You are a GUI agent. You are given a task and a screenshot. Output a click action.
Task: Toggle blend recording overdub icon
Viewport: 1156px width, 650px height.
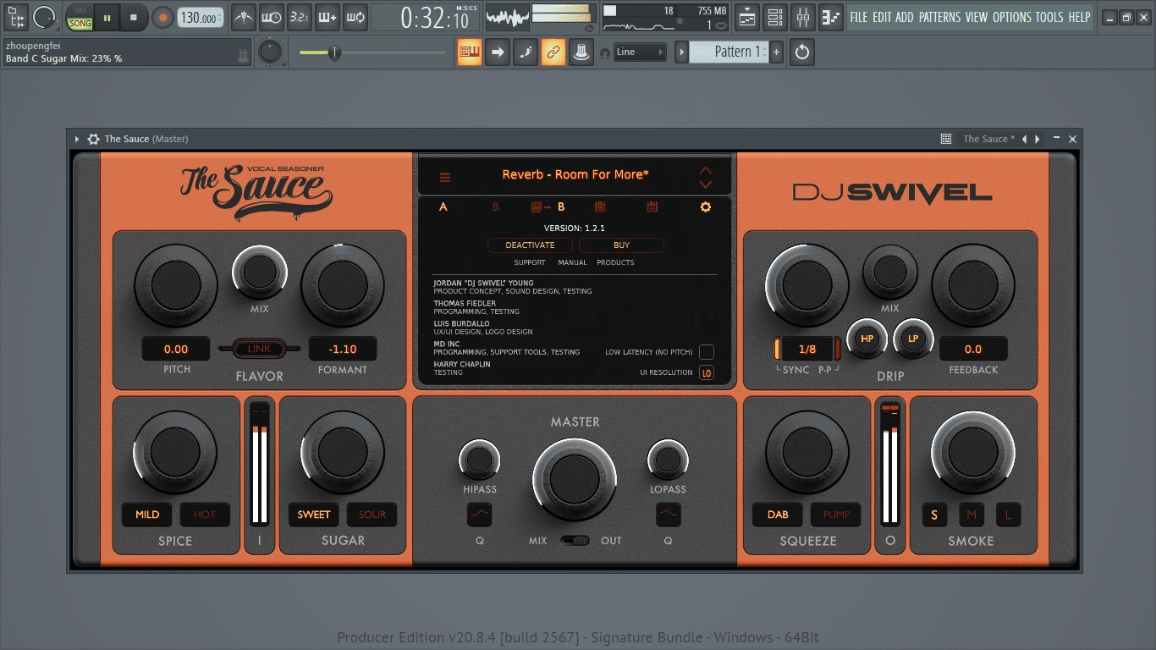point(328,17)
